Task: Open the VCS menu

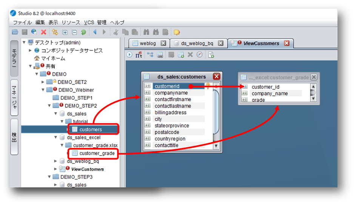Action: pos(89,23)
